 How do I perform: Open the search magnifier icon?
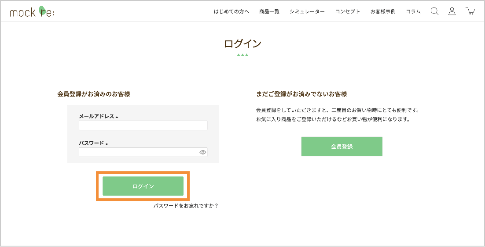coord(434,11)
